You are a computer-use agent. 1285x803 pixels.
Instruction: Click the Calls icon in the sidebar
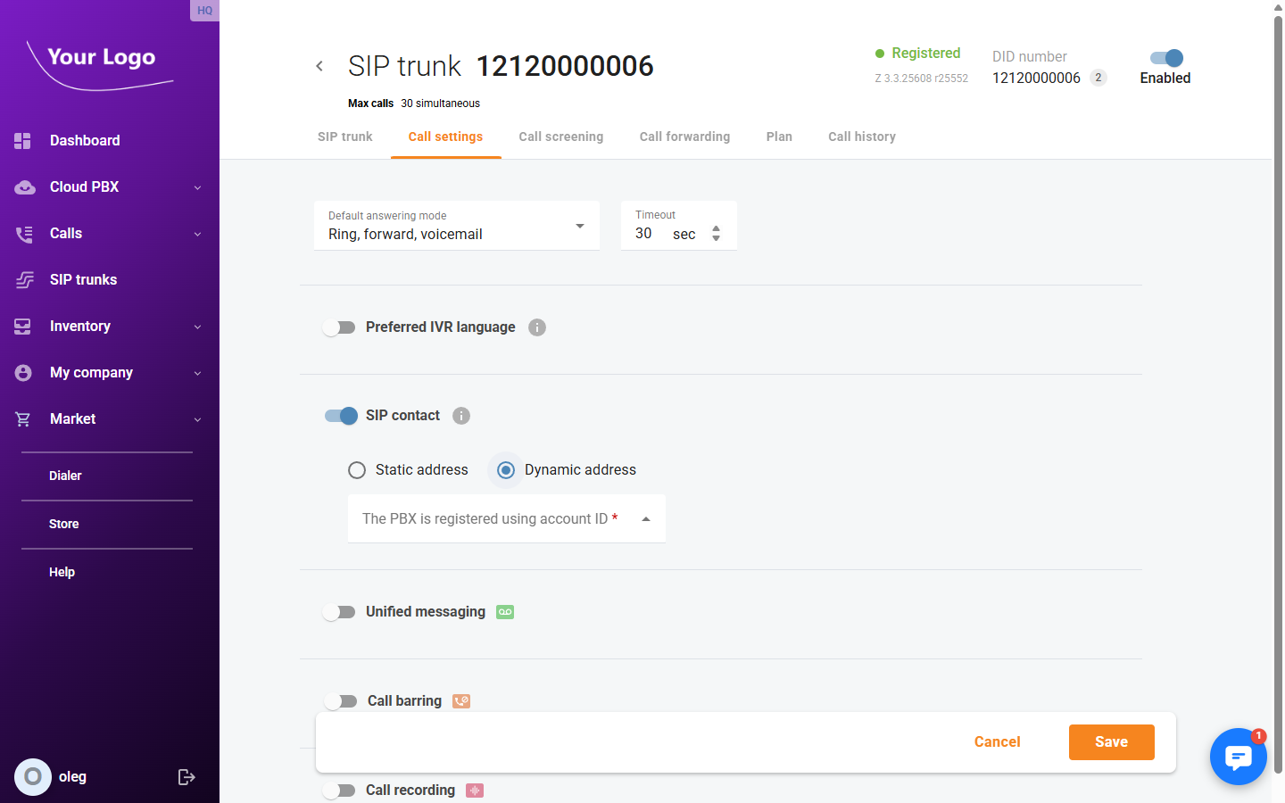pos(24,233)
